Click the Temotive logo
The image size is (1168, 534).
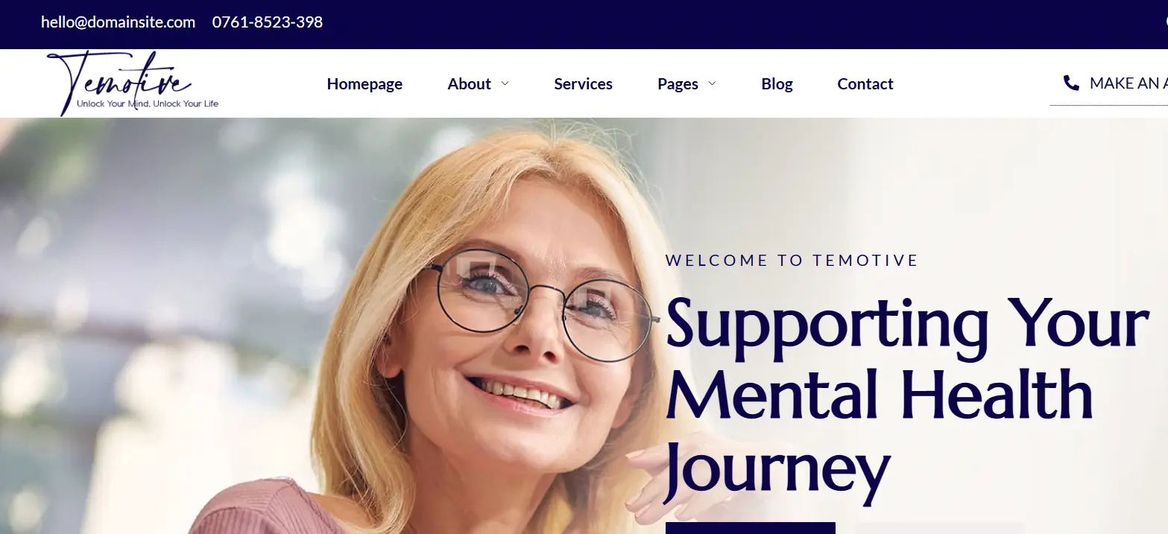(133, 83)
